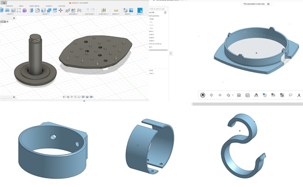This screenshot has width=303, height=187.
Task: Click the Offset Plane icon in Construct
Action: 103,10
